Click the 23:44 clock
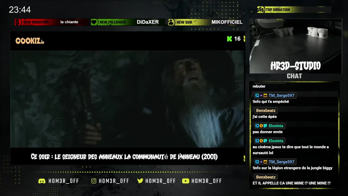This screenshot has height=196, width=348. [20, 10]
